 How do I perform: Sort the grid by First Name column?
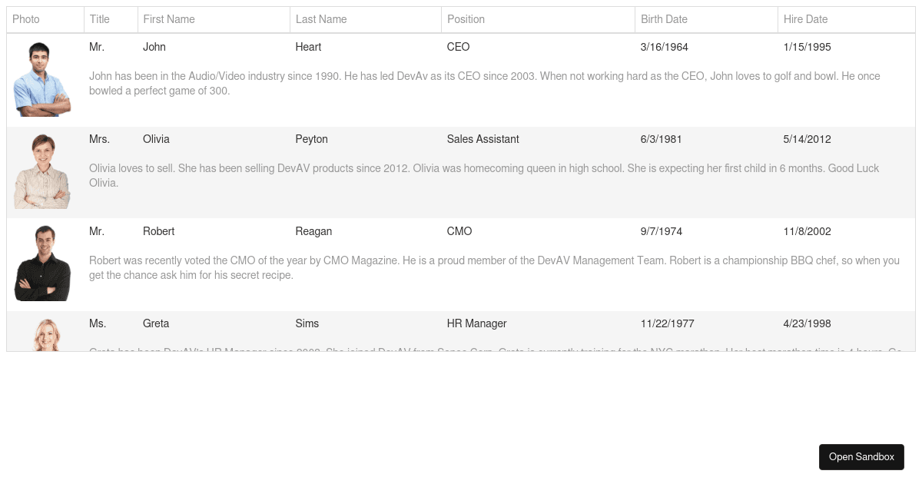coord(169,19)
